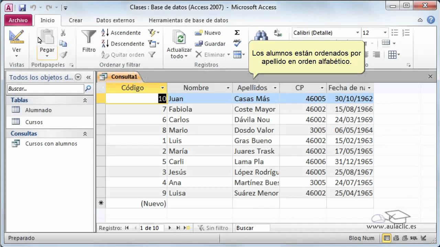
Task: Open the Datos externos tab
Action: pyautogui.click(x=115, y=20)
